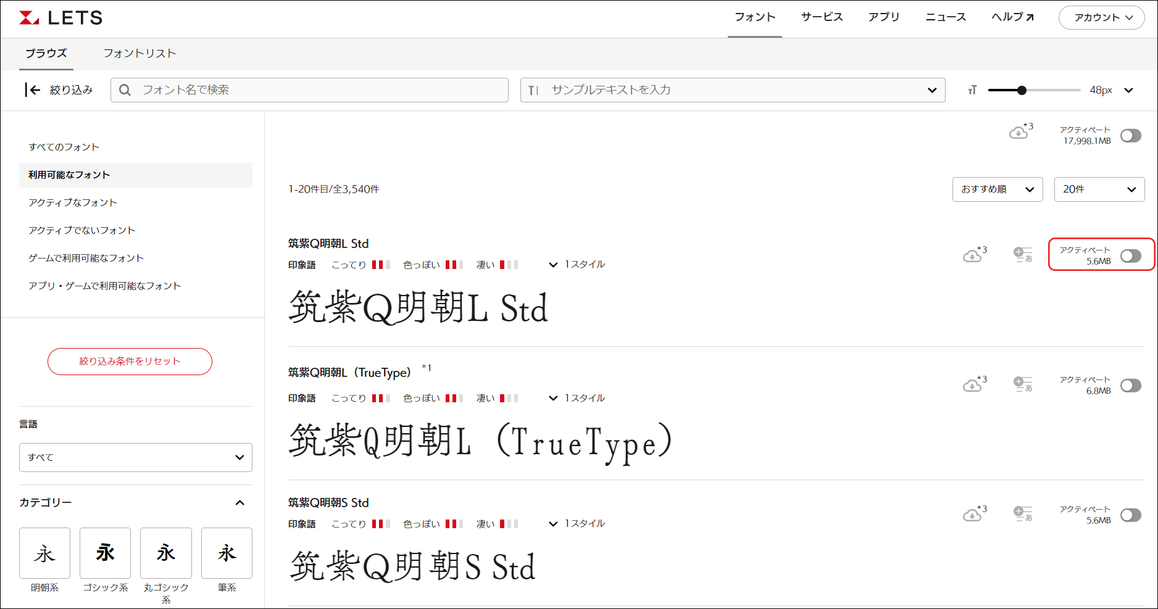Click add-to-font-list icon for 筑紫Q明朝L Std

pyautogui.click(x=1022, y=254)
